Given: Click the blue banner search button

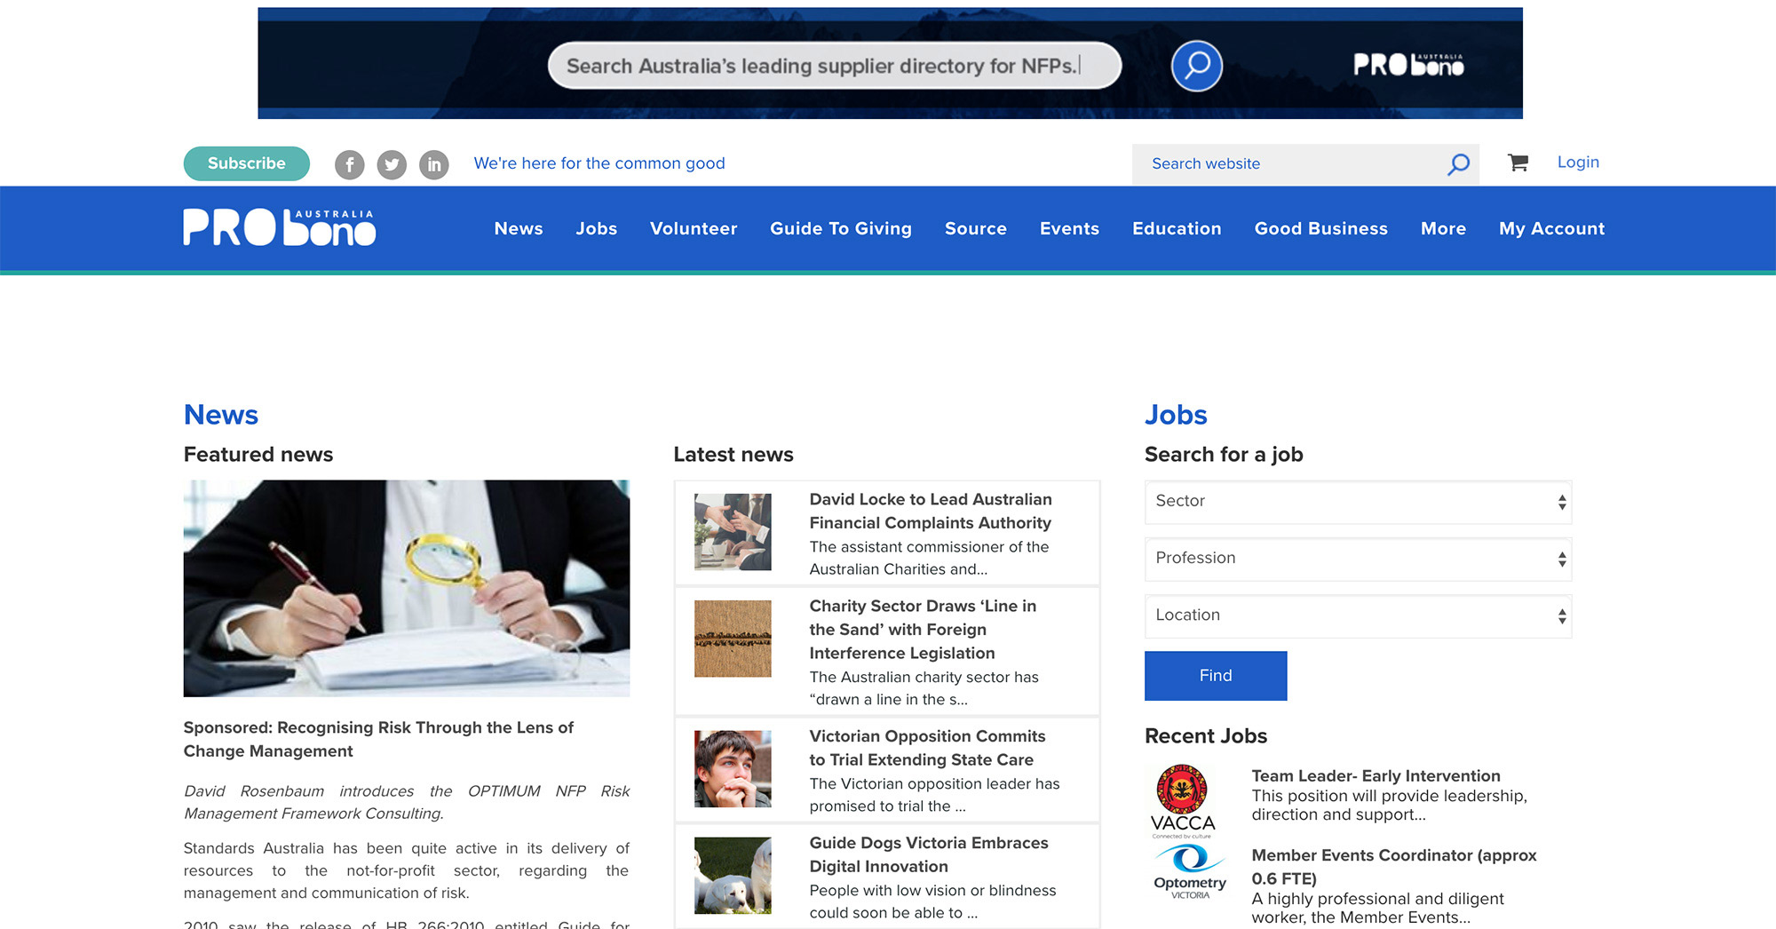Looking at the screenshot, I should pos(1197,66).
